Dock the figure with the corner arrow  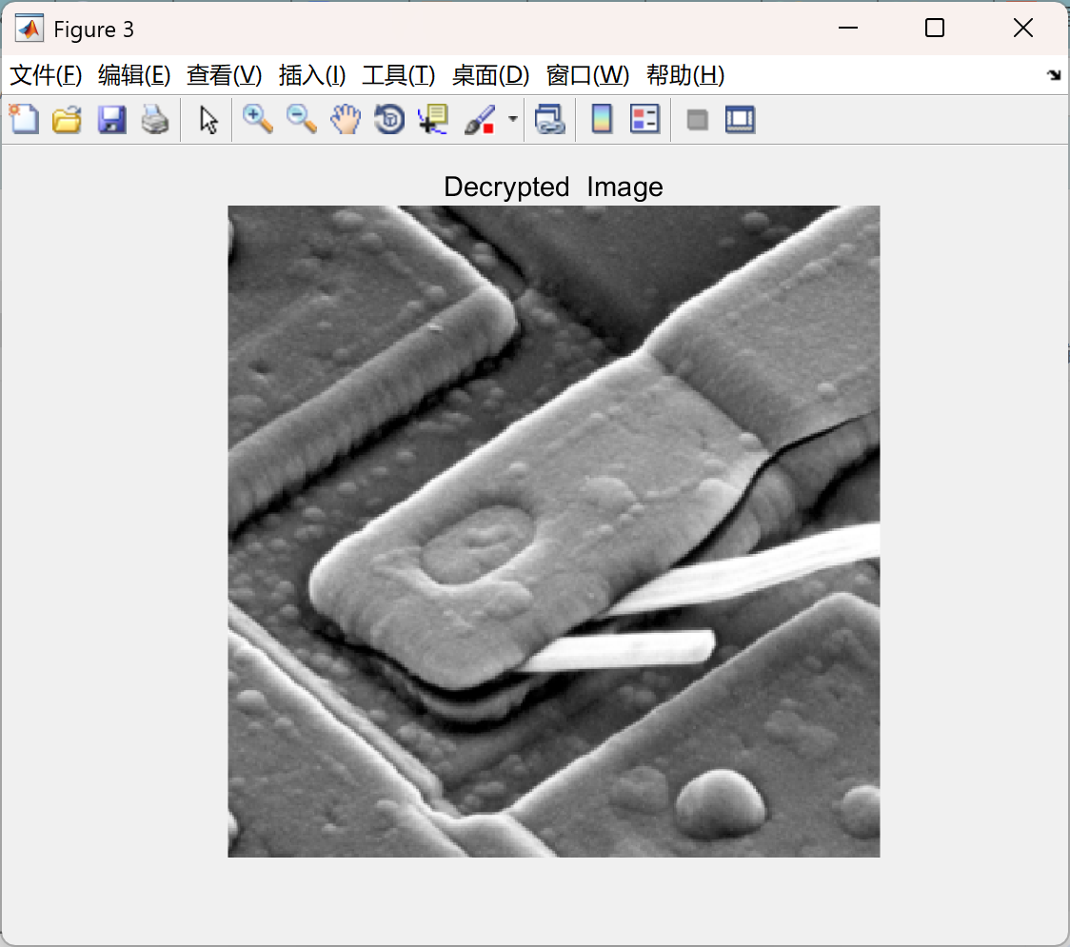point(1054,75)
